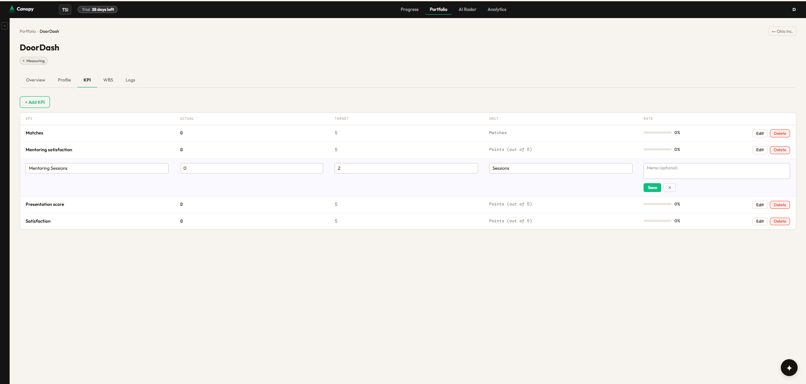Click the RATE column header
Viewport: 806px width, 384px height.
[x=648, y=119]
